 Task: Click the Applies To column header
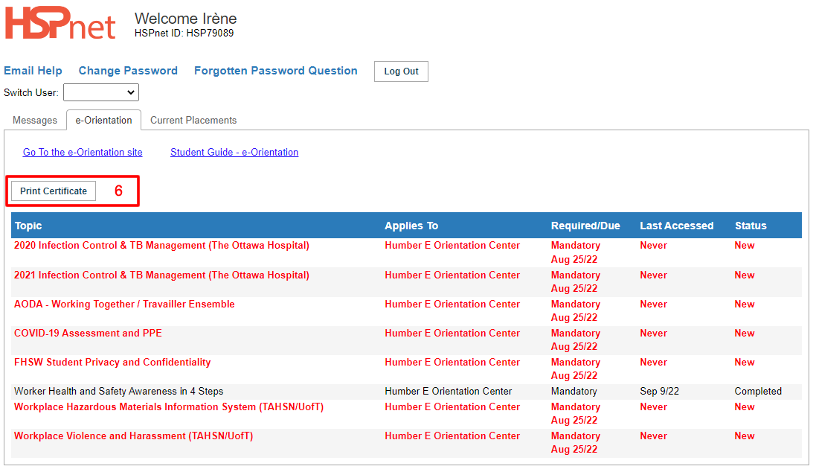point(411,226)
